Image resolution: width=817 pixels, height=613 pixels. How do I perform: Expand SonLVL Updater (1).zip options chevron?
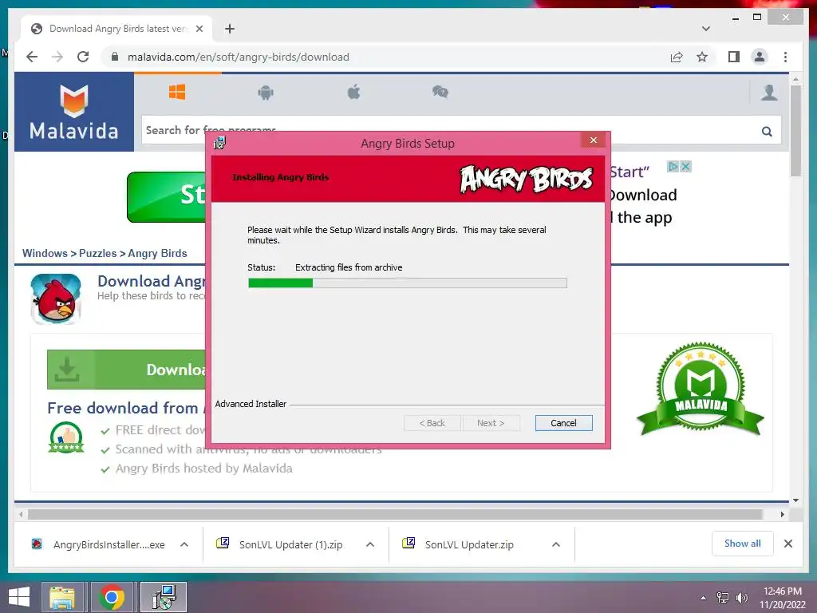pyautogui.click(x=370, y=544)
